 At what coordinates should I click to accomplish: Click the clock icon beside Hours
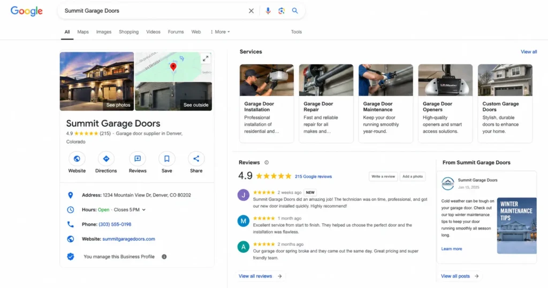pos(70,210)
